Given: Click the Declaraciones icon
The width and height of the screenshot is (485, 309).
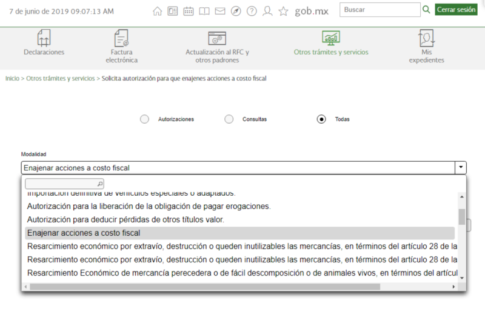Looking at the screenshot, I should click(44, 38).
